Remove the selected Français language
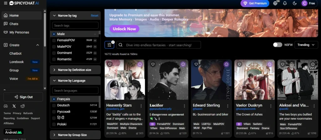 pyautogui.click(x=54, y=99)
